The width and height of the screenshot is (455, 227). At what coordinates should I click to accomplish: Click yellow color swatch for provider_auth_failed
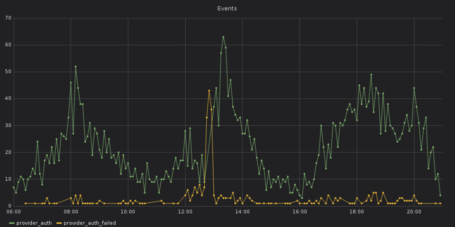[x=59, y=223]
